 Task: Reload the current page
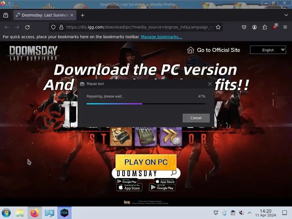click(27, 27)
